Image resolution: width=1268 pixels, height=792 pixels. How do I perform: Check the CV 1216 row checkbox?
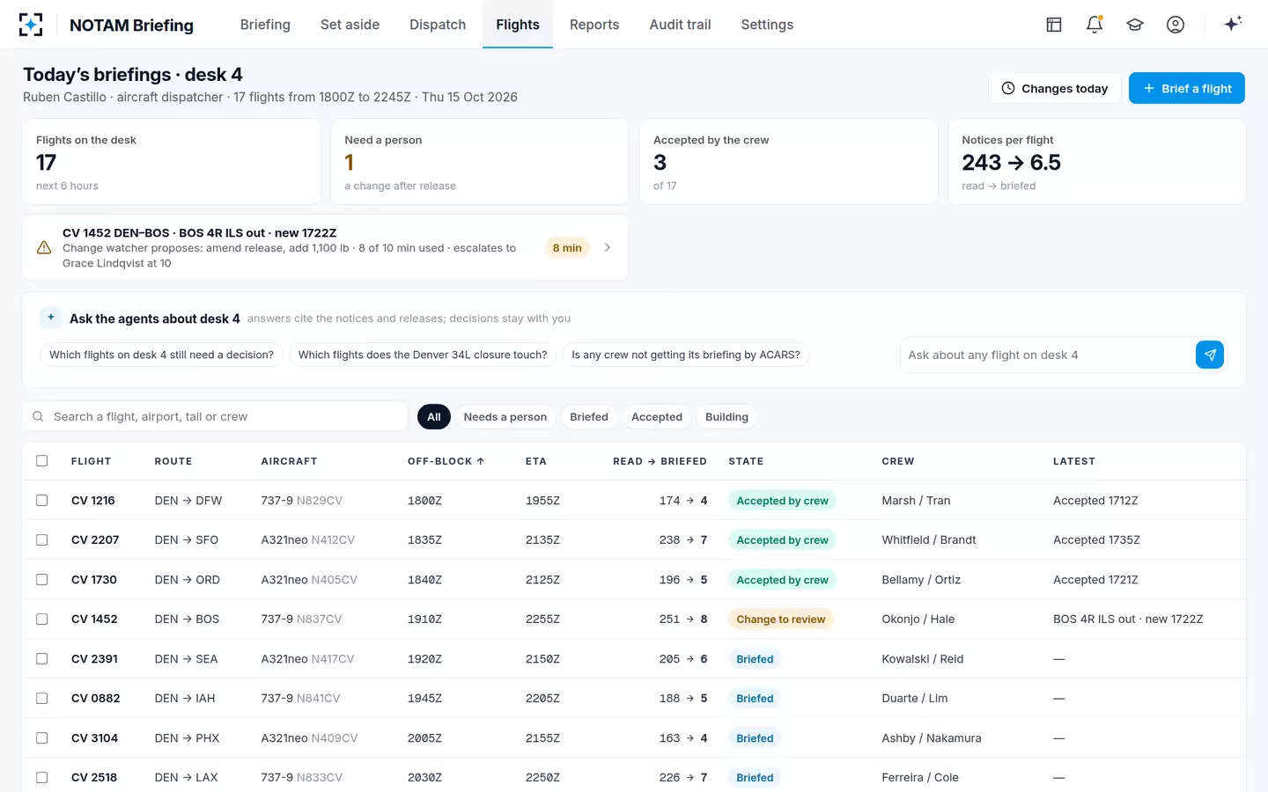41,500
